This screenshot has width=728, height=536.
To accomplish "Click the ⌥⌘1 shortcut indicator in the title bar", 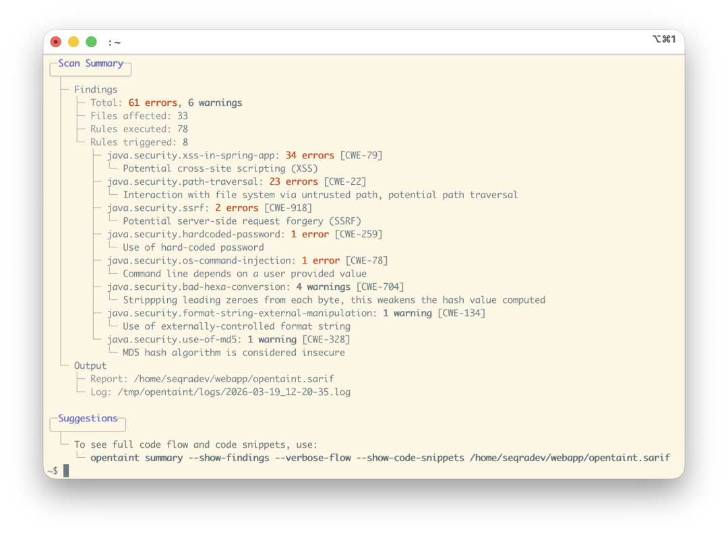I will point(664,39).
